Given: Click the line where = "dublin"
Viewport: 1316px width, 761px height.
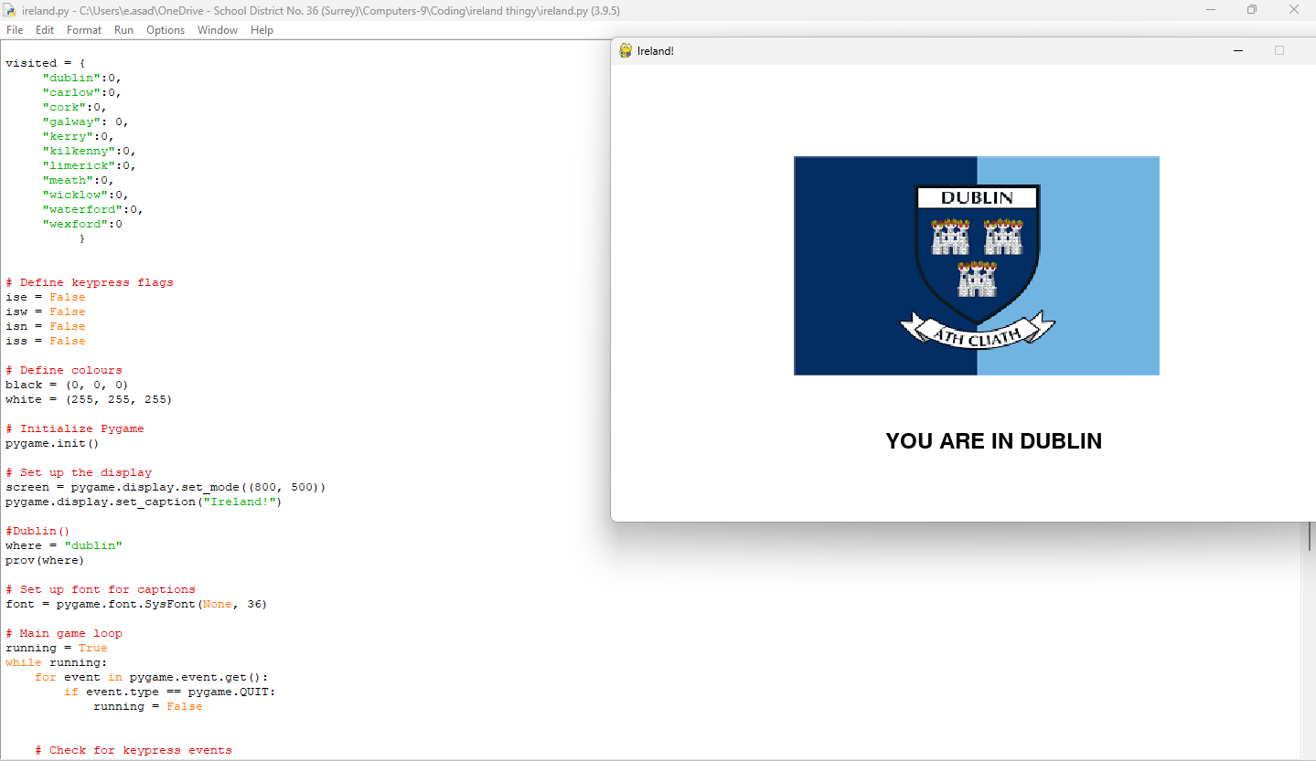Looking at the screenshot, I should [x=64, y=545].
